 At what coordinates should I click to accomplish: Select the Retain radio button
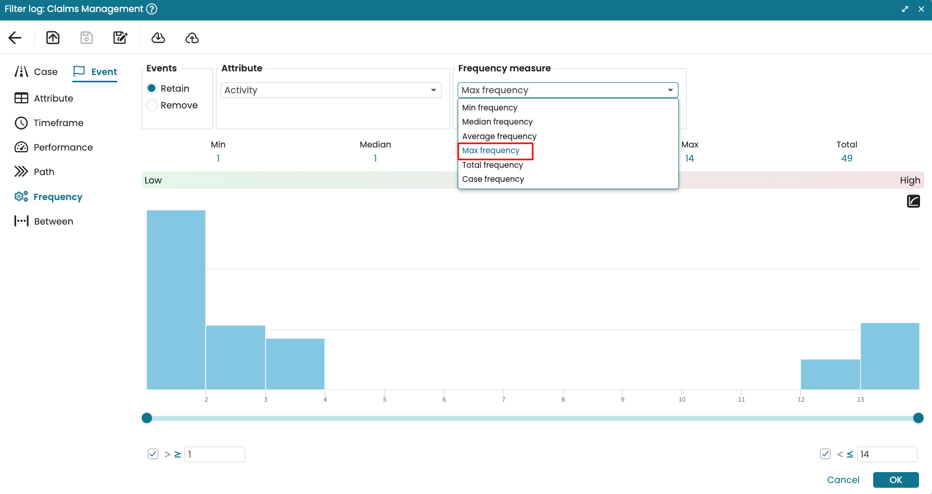(152, 89)
